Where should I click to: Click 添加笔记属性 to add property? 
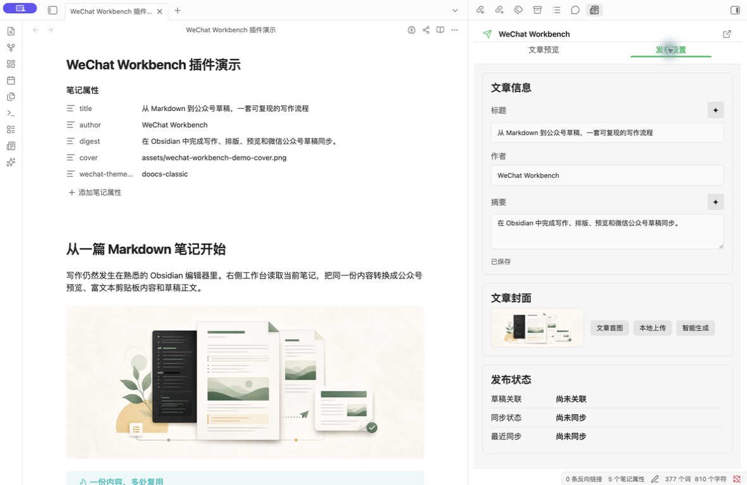(95, 193)
